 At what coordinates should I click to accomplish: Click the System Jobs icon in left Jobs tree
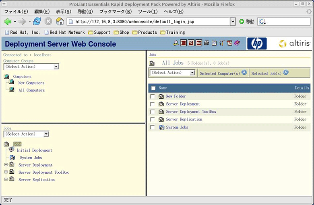pos(12,158)
